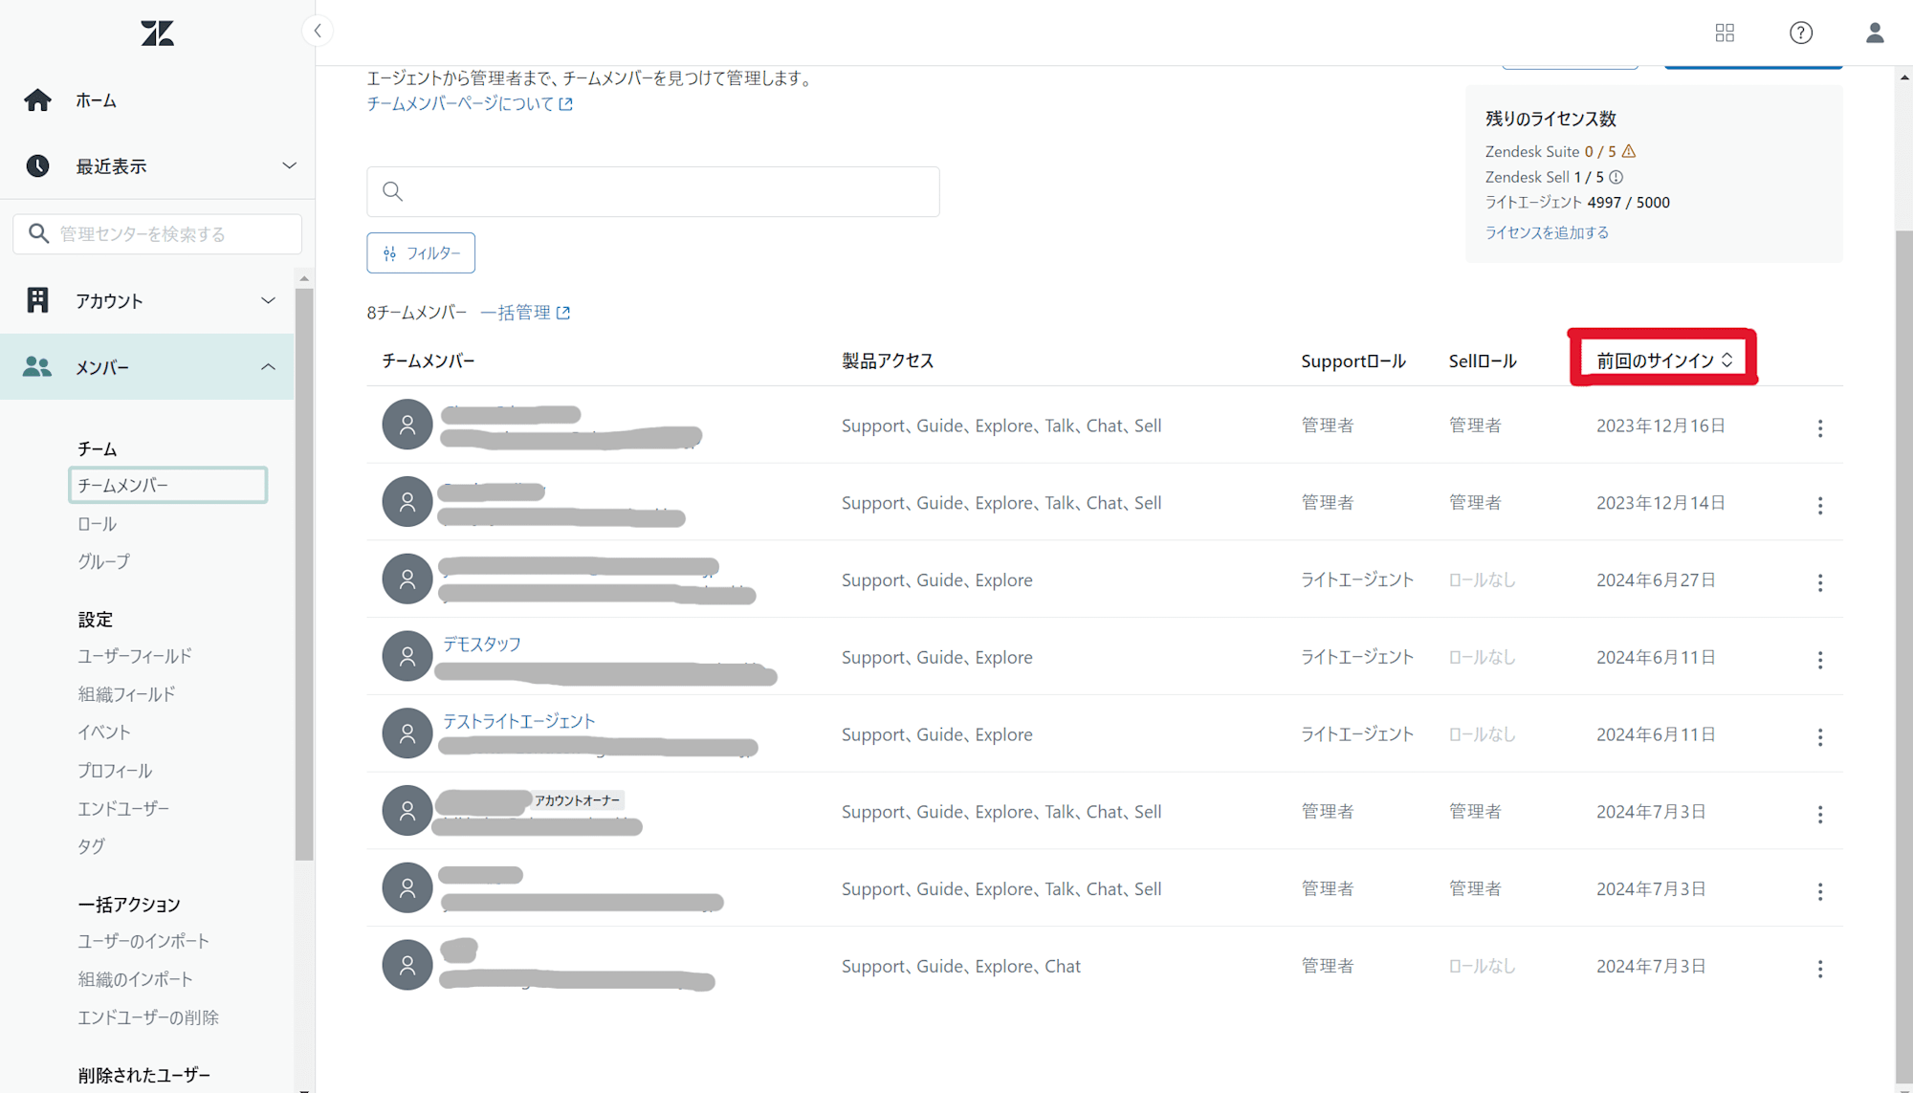Click the magnifier icon in 管理センター search
The height and width of the screenshot is (1093, 1913).
click(x=38, y=233)
